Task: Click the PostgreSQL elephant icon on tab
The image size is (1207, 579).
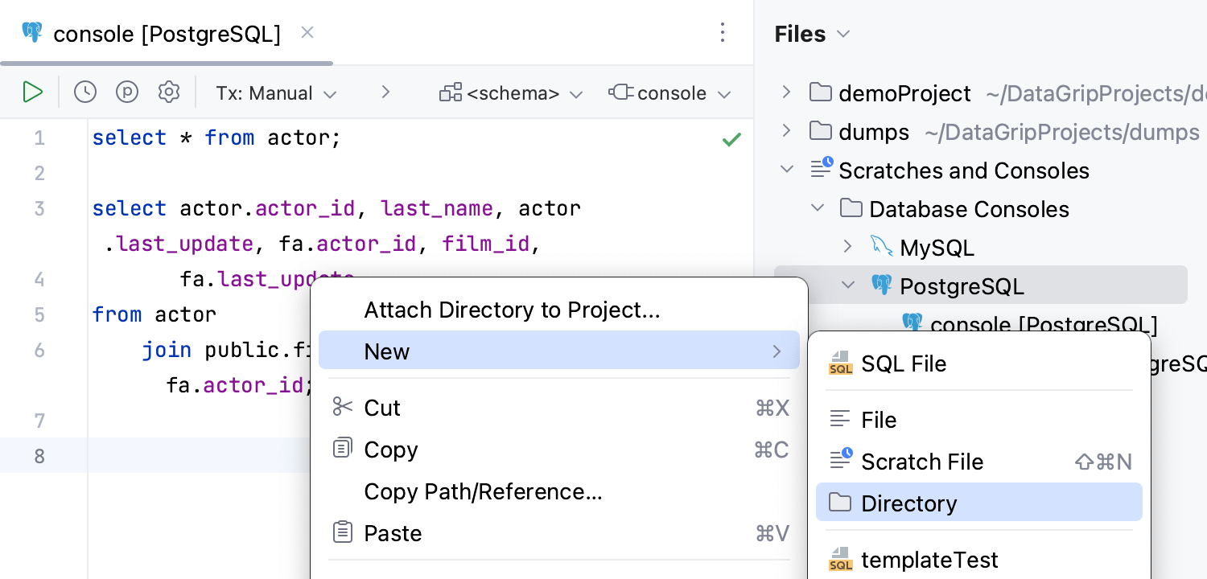Action: (32, 33)
